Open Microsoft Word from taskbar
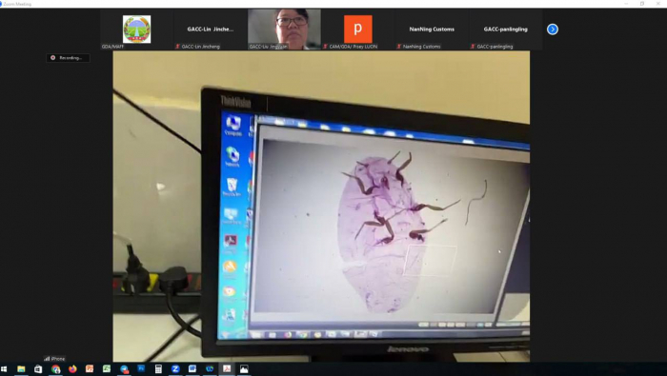667x376 pixels. [x=192, y=369]
